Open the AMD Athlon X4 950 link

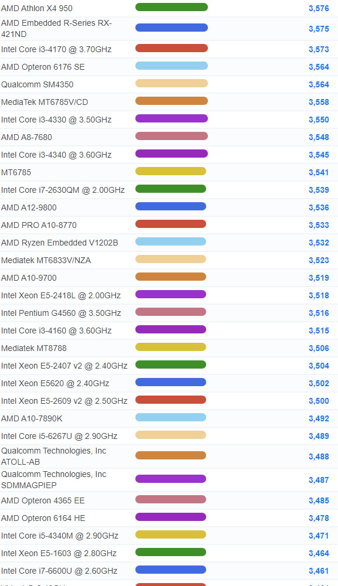click(36, 8)
